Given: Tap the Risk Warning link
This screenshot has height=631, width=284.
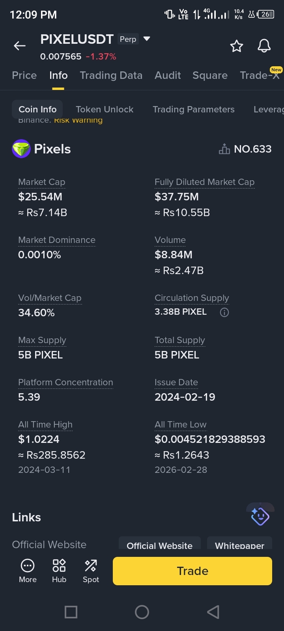Looking at the screenshot, I should (78, 121).
